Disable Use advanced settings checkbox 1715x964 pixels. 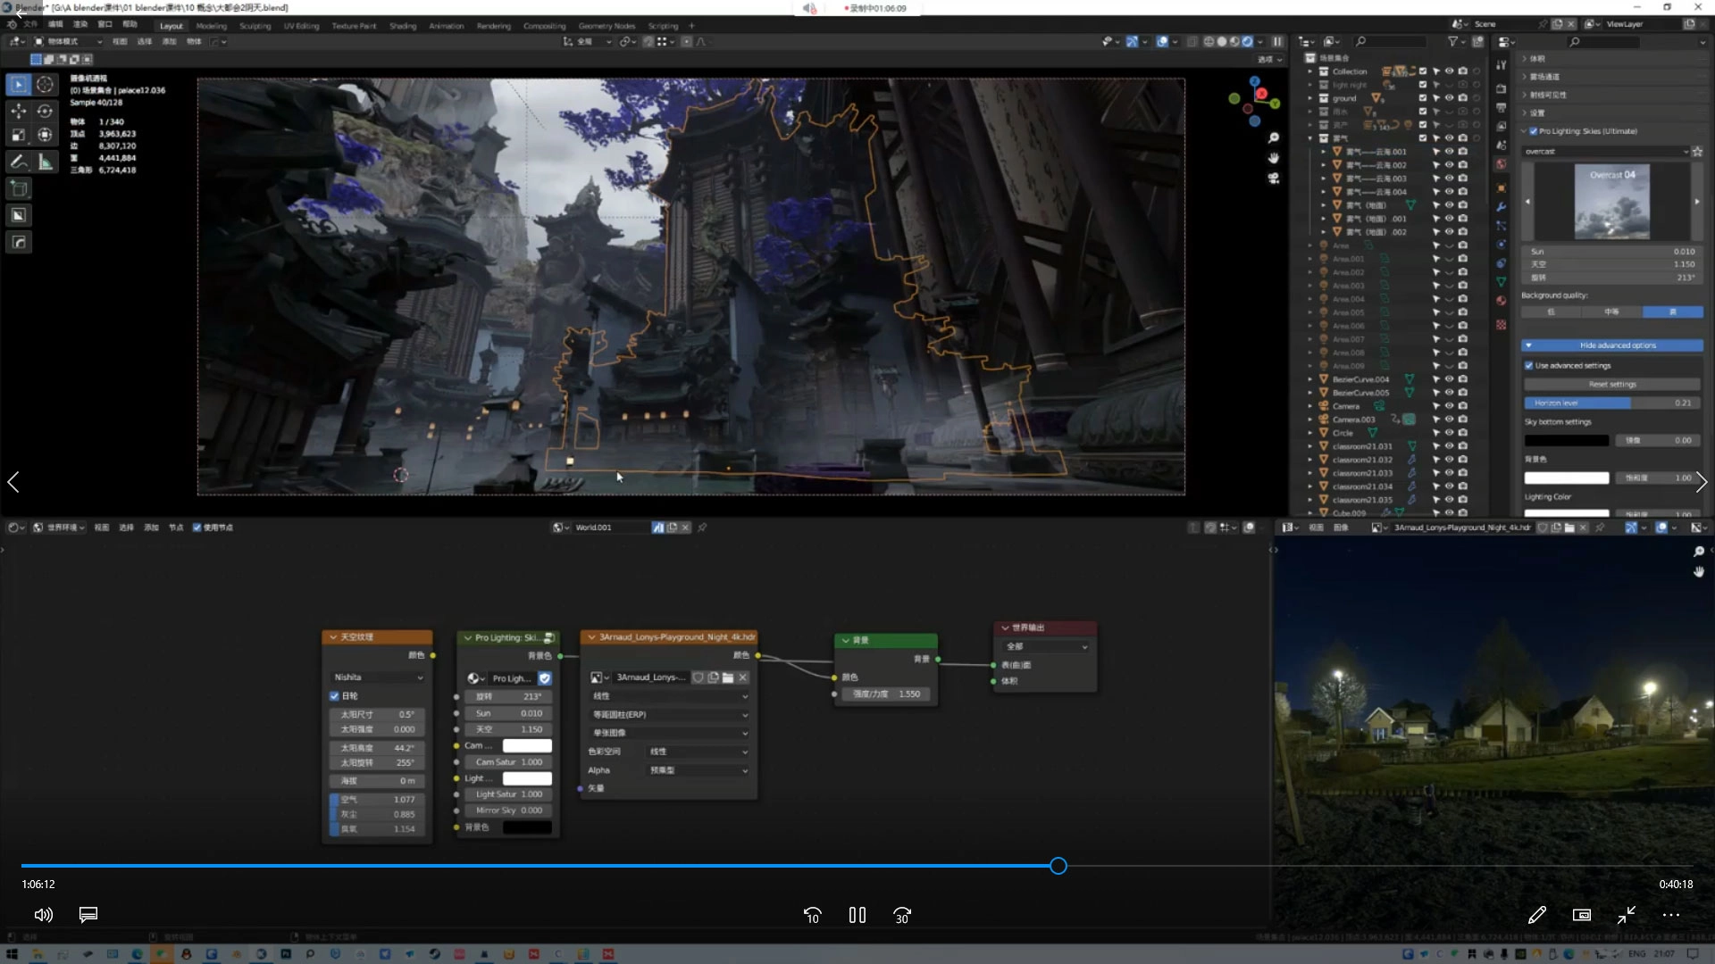tap(1529, 365)
